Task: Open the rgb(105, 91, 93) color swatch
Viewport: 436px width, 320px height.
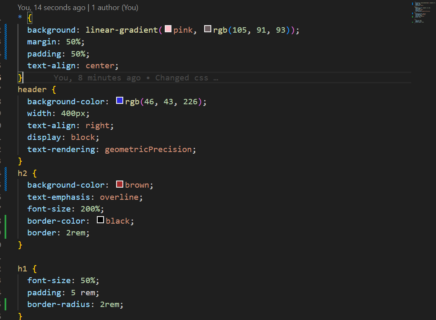Action: (x=208, y=29)
